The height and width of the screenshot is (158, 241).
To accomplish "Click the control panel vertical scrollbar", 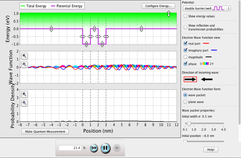I will click(x=240, y=62).
